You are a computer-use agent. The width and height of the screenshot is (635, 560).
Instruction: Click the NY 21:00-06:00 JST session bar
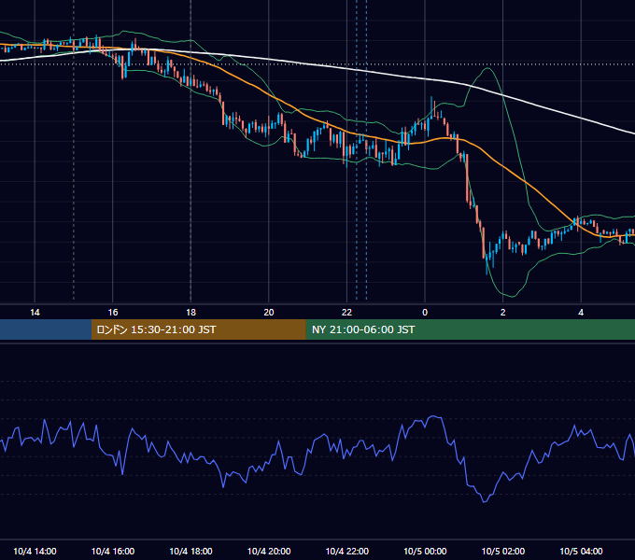pyautogui.click(x=470, y=329)
